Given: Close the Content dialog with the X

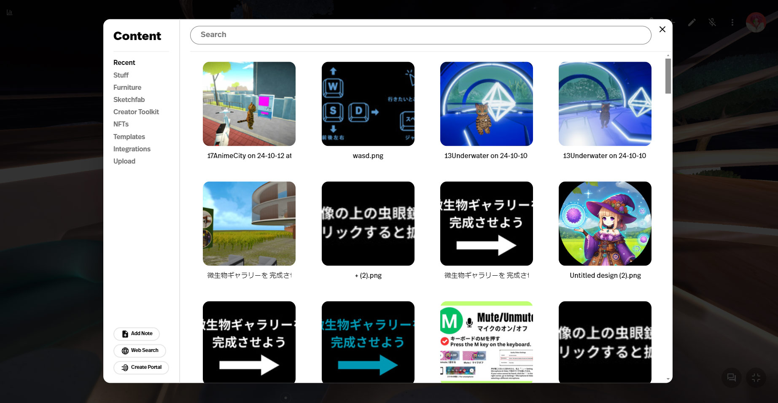Looking at the screenshot, I should (x=662, y=29).
